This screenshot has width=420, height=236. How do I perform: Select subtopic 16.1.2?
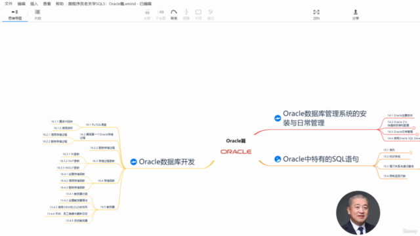63,128
